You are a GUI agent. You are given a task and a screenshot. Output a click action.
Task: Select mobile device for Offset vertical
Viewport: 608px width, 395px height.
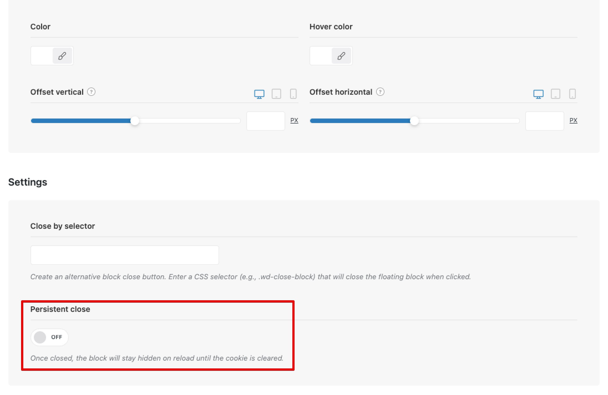[x=293, y=94]
